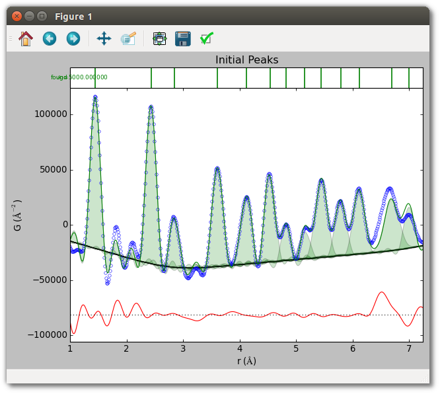Reset the plot with the Home icon
440x394 pixels.
[26, 38]
